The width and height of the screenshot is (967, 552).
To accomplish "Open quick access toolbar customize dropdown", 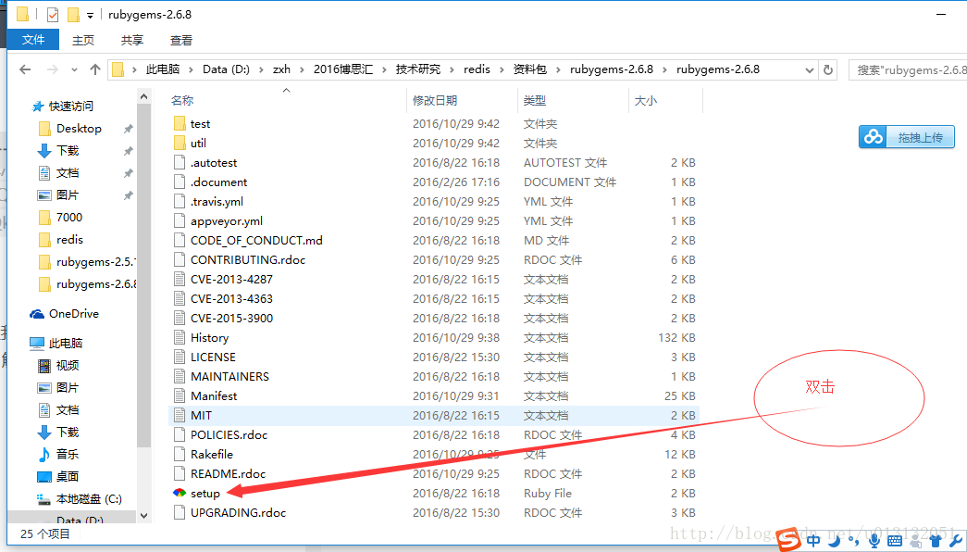I will pyautogui.click(x=90, y=15).
